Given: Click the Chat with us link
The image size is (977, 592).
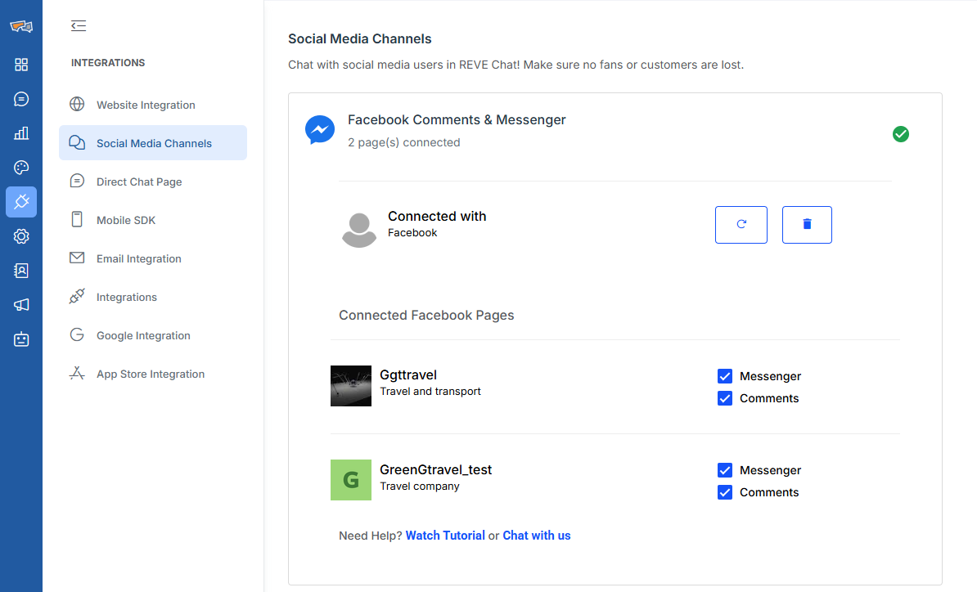Looking at the screenshot, I should pyautogui.click(x=537, y=536).
